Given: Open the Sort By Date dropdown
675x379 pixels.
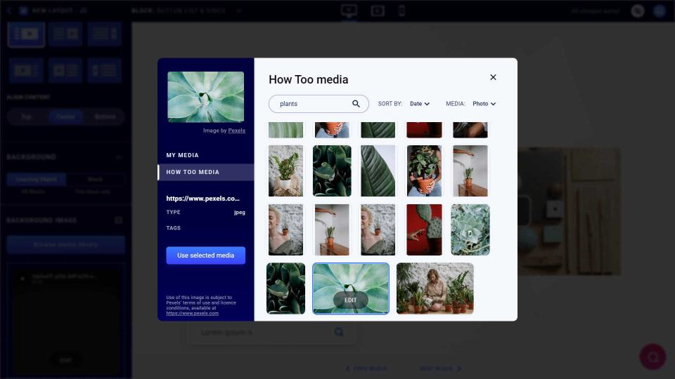Looking at the screenshot, I should click(420, 104).
